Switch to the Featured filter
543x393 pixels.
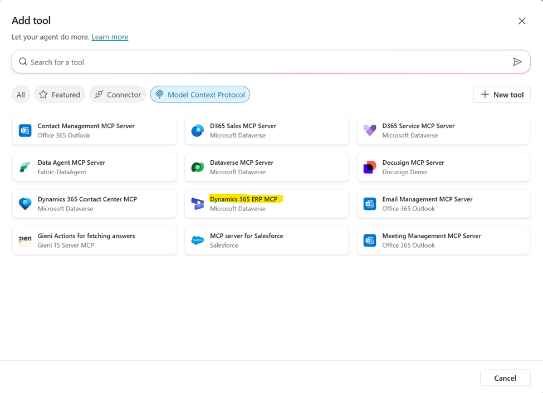tap(60, 95)
